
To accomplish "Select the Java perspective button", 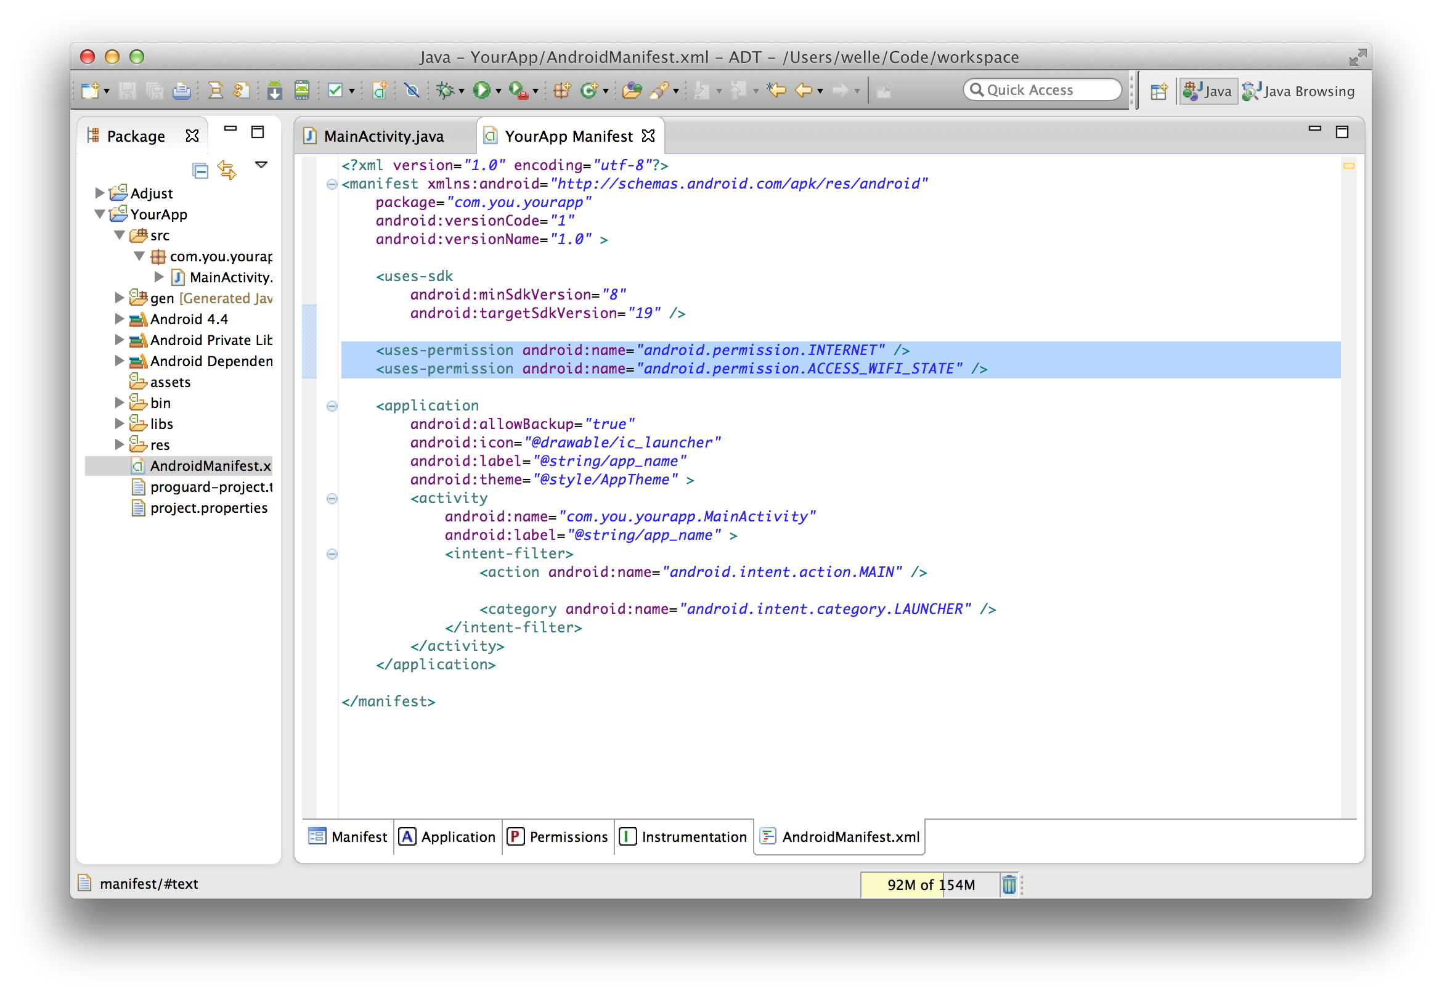I will pyautogui.click(x=1208, y=91).
